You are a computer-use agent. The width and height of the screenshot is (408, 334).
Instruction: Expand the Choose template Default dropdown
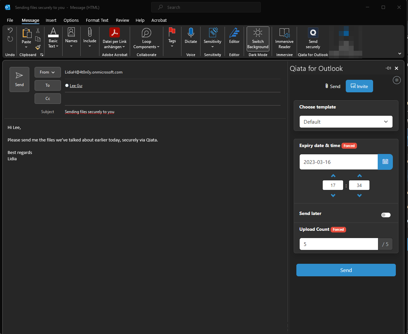click(x=346, y=122)
